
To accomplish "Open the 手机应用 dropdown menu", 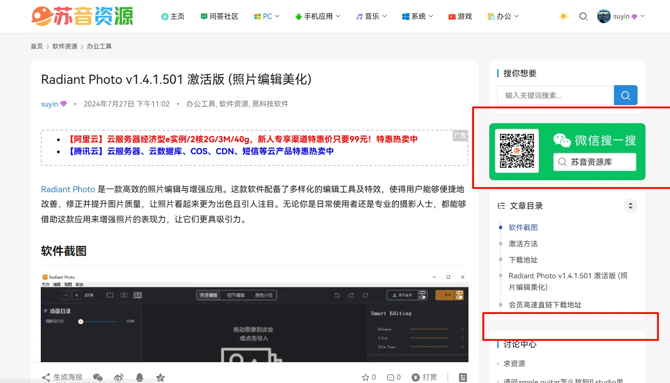I will (318, 16).
